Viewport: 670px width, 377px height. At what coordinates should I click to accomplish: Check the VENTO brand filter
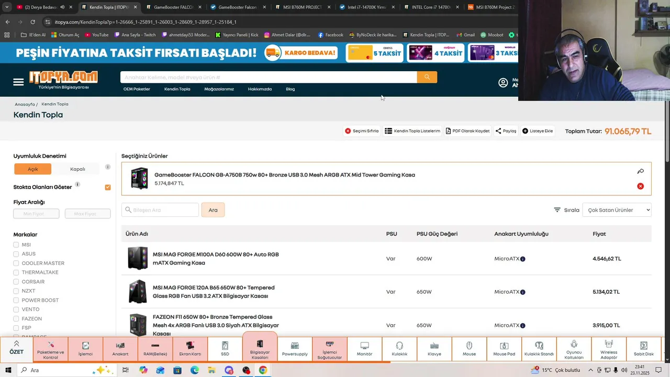point(16,309)
